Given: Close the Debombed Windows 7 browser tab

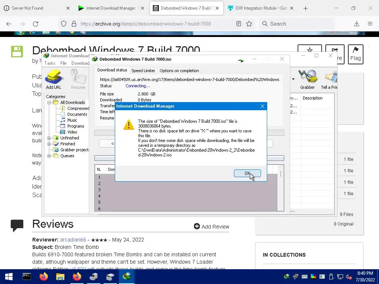Looking at the screenshot, I should point(217,8).
